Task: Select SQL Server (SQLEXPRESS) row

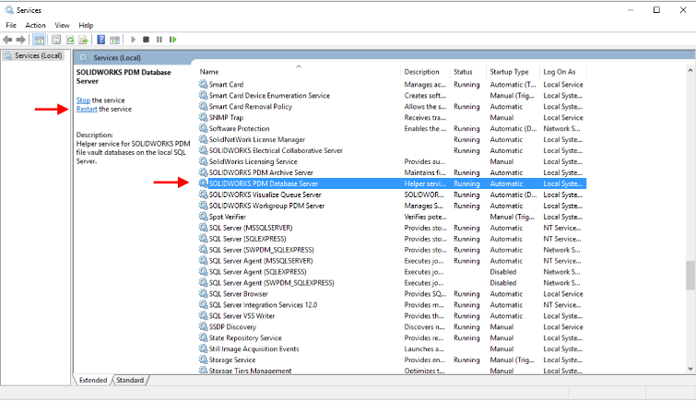Action: (392, 239)
